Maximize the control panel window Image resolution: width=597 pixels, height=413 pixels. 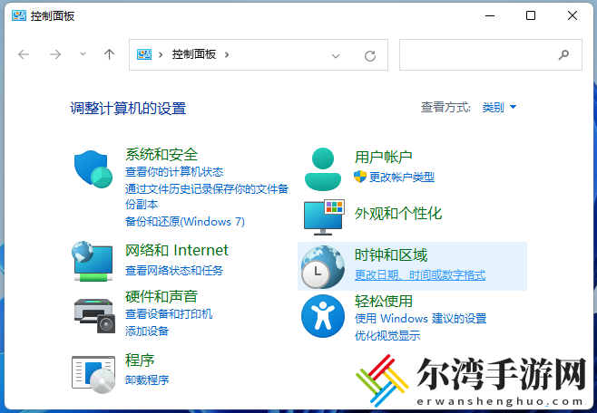pos(531,15)
